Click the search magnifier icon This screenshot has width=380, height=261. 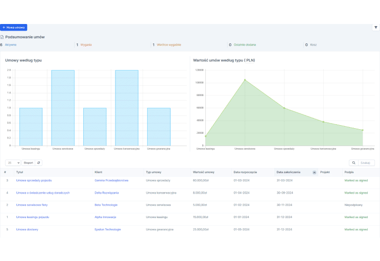[x=352, y=163]
